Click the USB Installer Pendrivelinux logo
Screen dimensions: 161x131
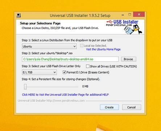(x=124, y=27)
